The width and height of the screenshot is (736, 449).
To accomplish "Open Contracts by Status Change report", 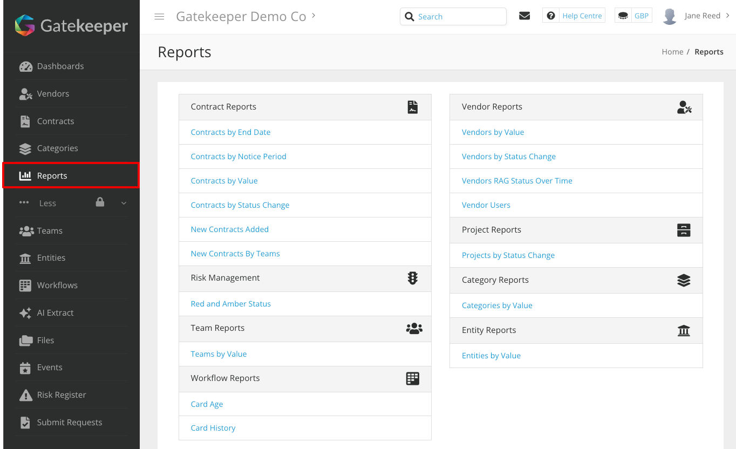I will 240,205.
